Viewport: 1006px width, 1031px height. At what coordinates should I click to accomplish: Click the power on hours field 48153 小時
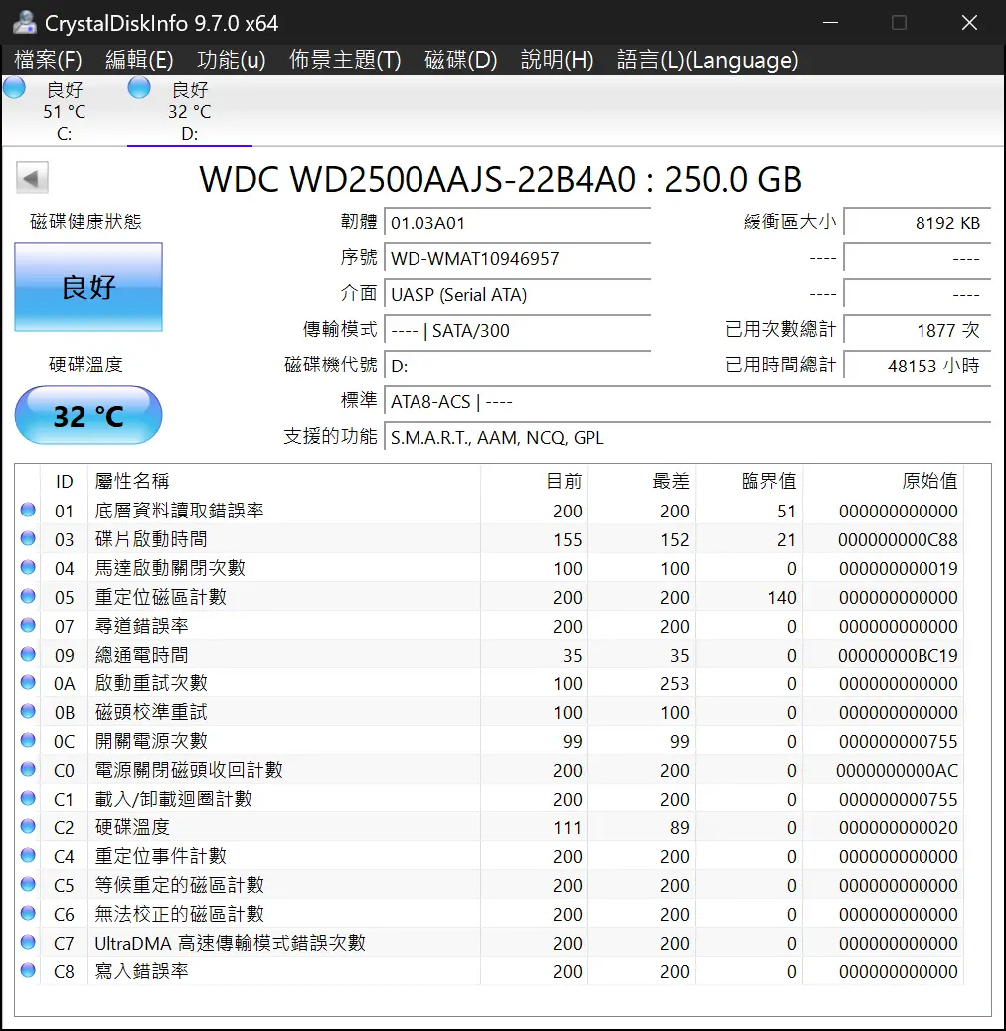point(918,366)
